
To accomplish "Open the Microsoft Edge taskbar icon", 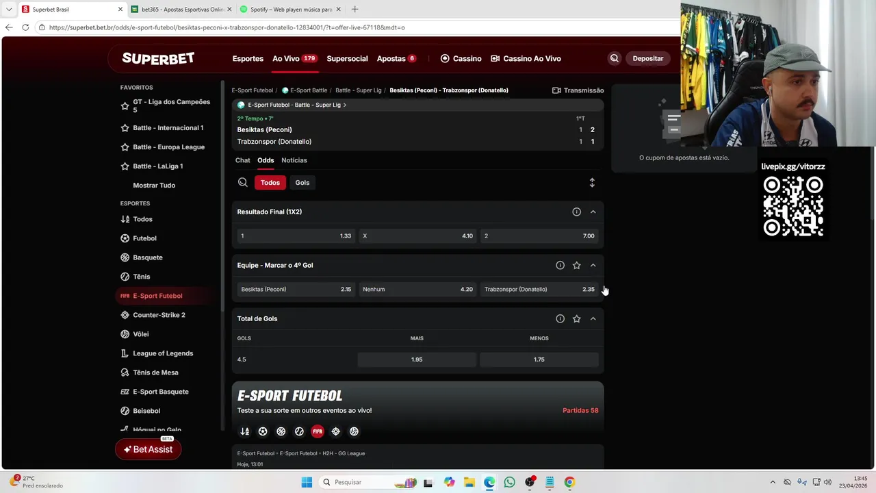I will pyautogui.click(x=489, y=482).
